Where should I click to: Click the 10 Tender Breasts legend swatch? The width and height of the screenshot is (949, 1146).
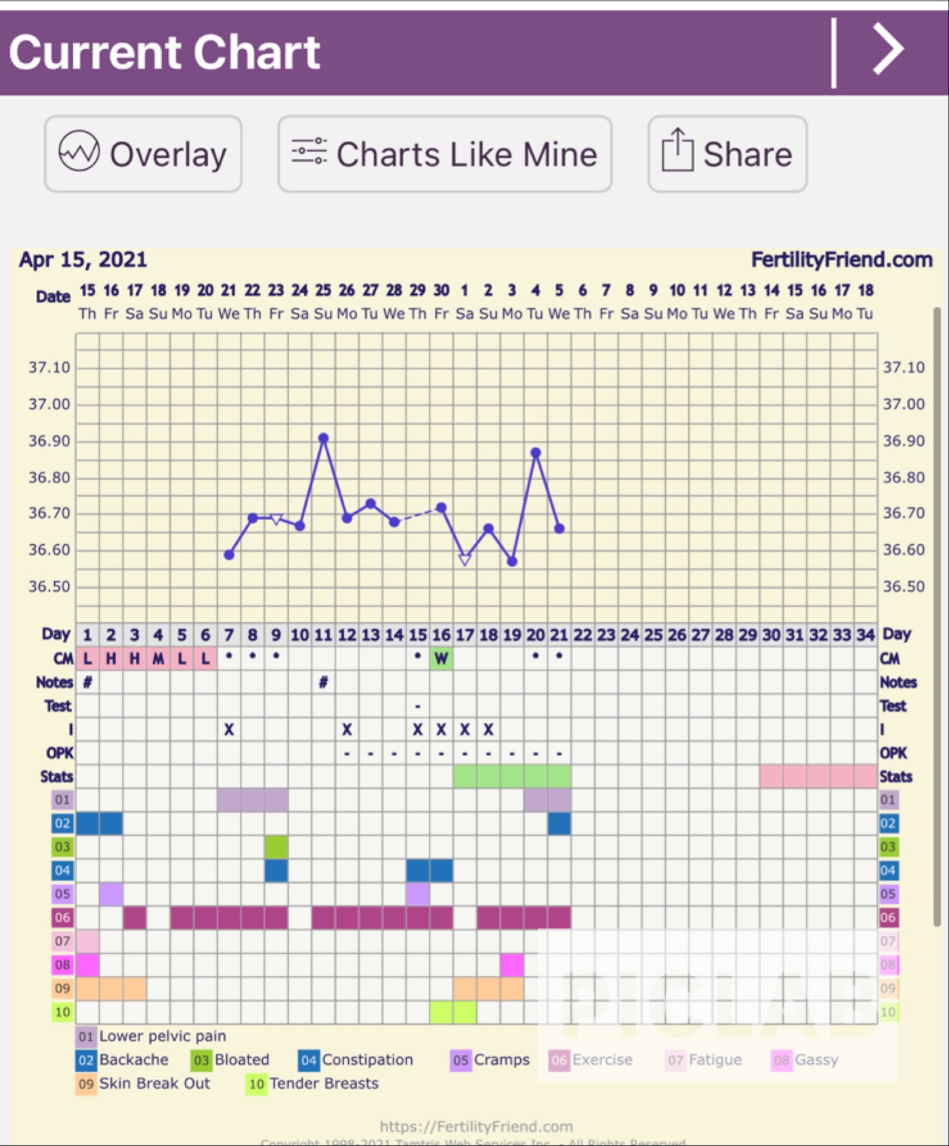tap(256, 1084)
